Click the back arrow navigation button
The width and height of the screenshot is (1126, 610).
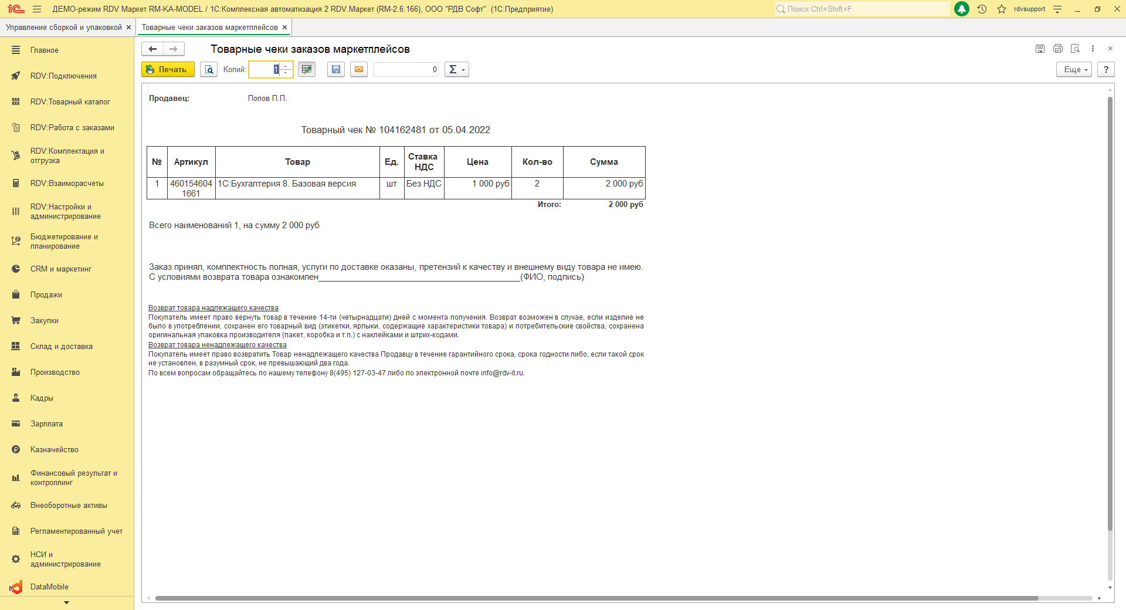(152, 49)
